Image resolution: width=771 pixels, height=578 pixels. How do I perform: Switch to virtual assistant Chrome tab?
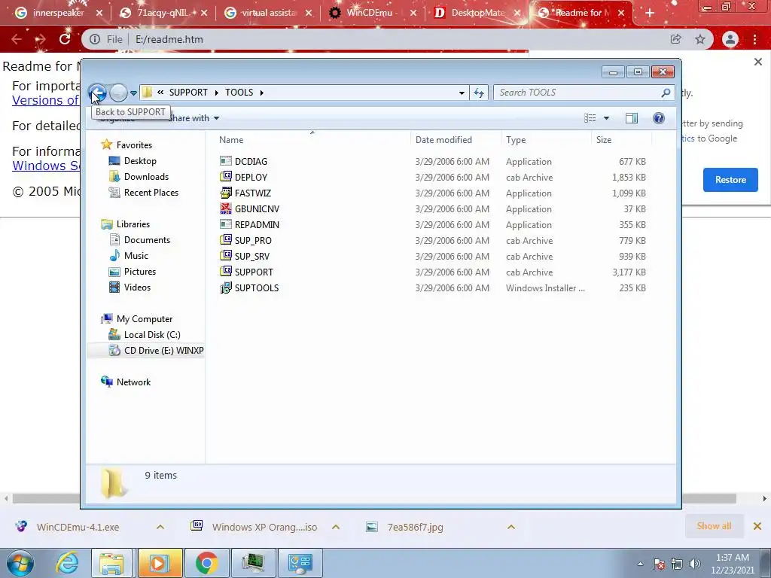[269, 13]
